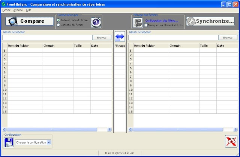Sort right grid by Chemin column
The width and height of the screenshot is (240, 157).
pyautogui.click(x=184, y=46)
